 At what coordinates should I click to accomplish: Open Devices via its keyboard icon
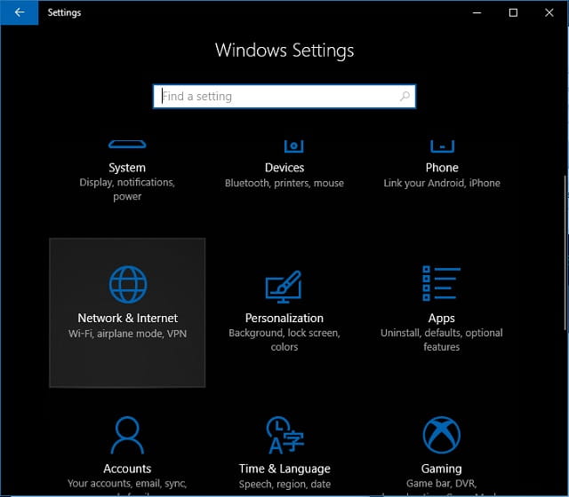coord(294,146)
